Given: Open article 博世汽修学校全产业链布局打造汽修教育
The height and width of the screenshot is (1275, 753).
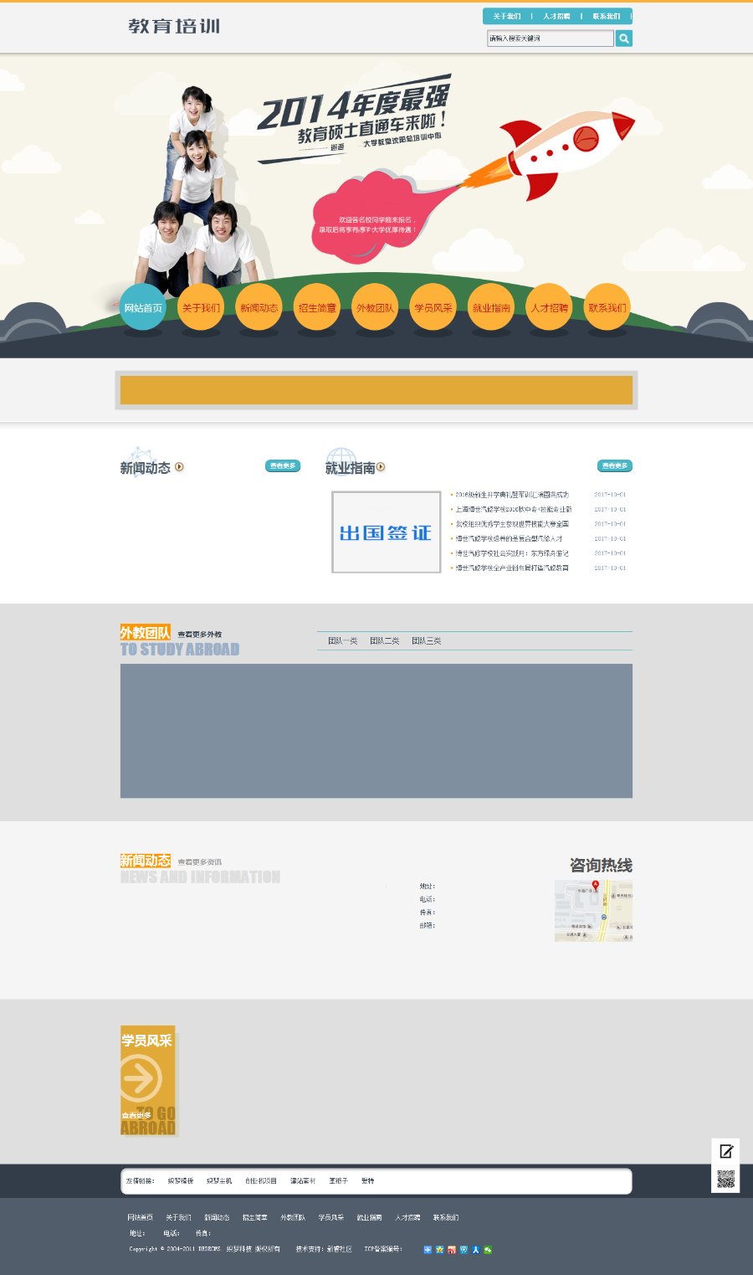Looking at the screenshot, I should point(512,568).
